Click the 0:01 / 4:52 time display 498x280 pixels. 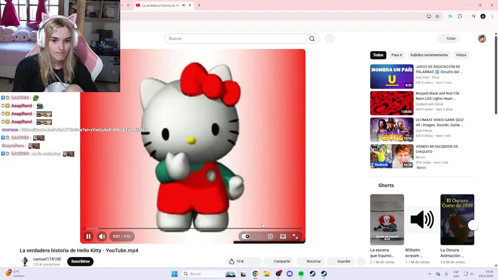pos(122,236)
